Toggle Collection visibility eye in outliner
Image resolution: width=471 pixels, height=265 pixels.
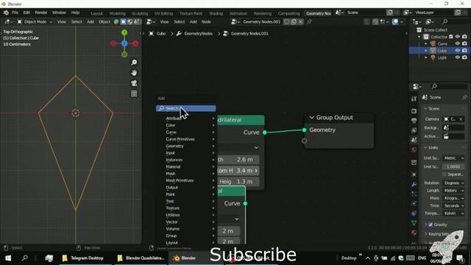pos(458,37)
